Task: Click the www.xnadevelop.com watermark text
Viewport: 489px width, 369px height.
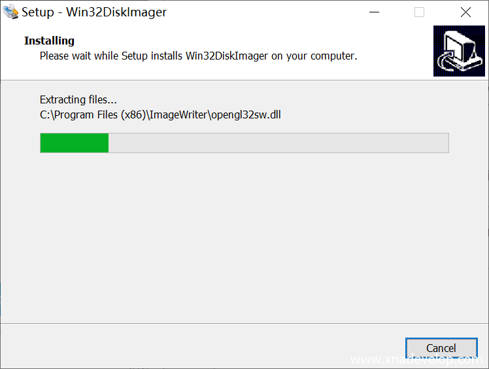Action: tap(414, 360)
